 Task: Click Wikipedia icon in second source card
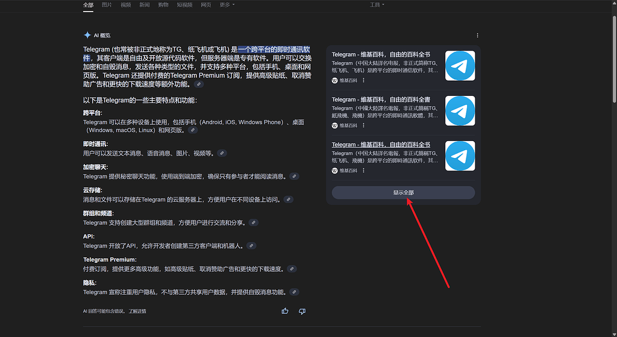[334, 125]
